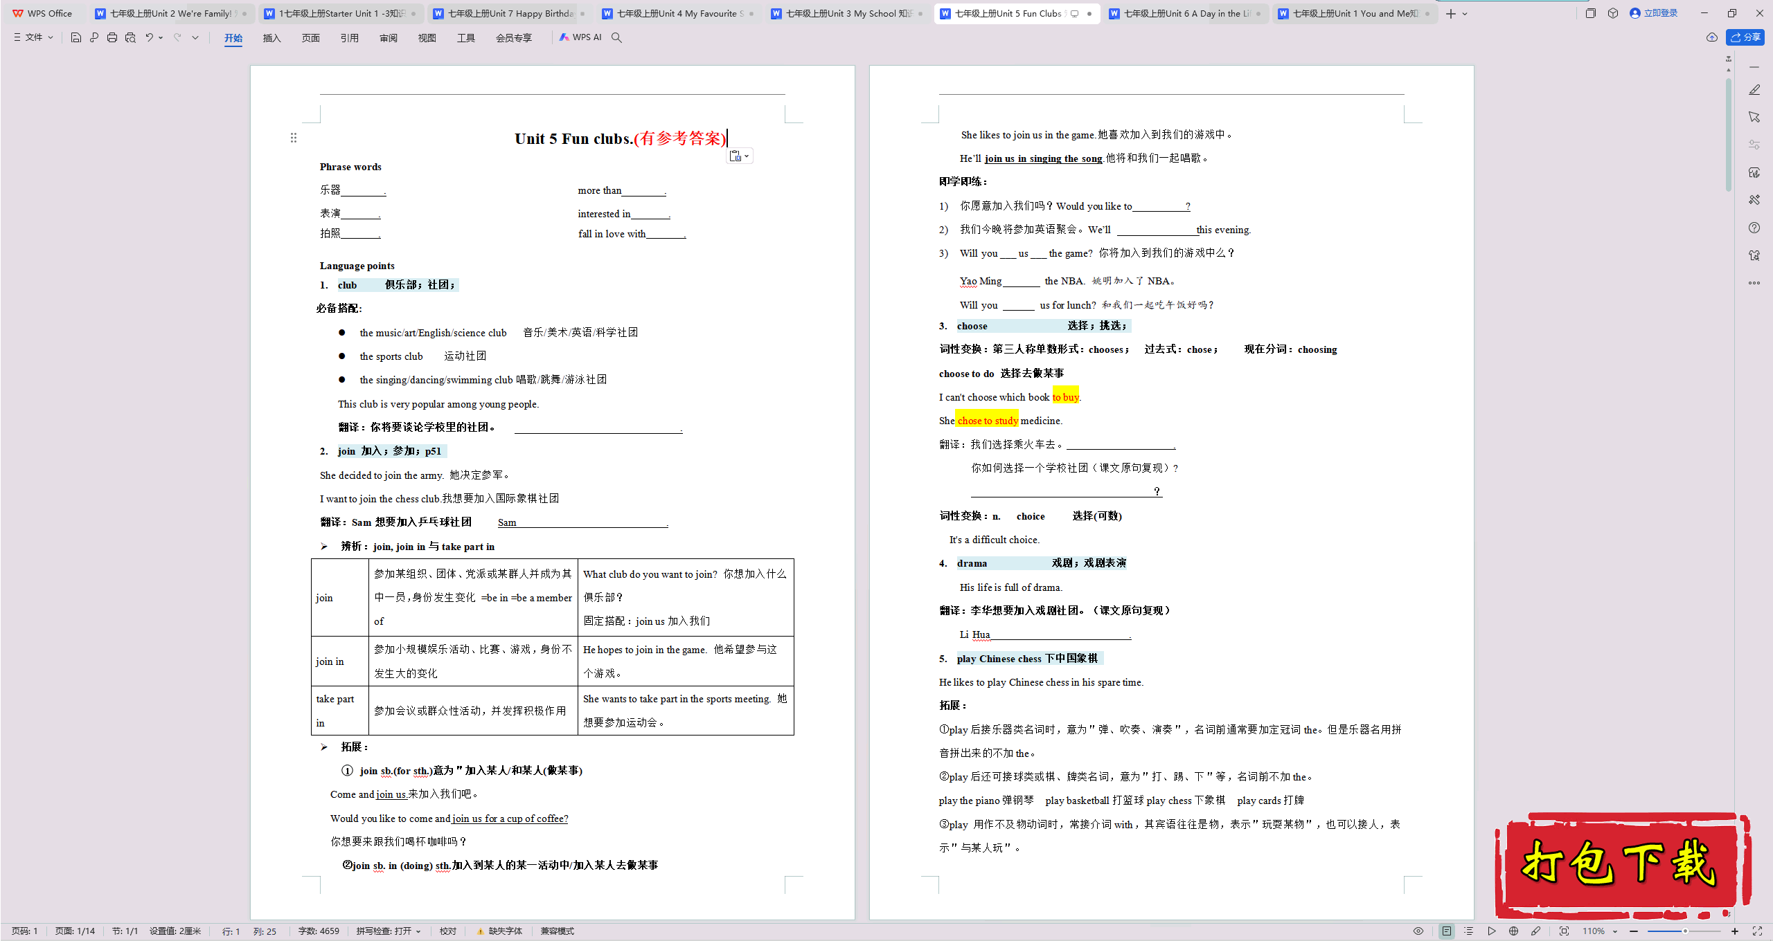Screen dimensions: 1773x941
Task: Click the export/convert icon next to Save
Action: (x=94, y=37)
